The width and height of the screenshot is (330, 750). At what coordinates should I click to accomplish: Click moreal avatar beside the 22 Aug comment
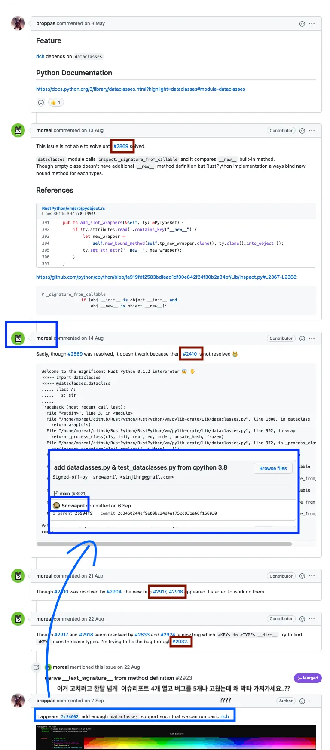click(18, 619)
